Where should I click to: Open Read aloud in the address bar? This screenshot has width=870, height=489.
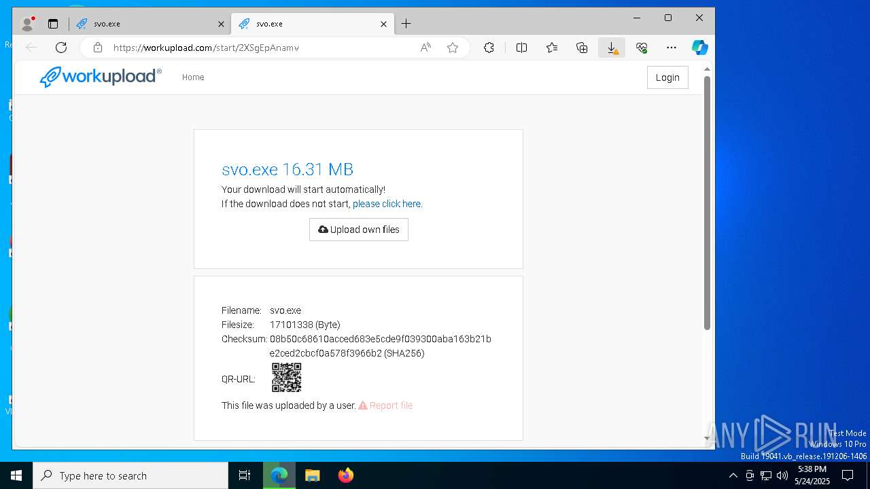click(x=425, y=48)
